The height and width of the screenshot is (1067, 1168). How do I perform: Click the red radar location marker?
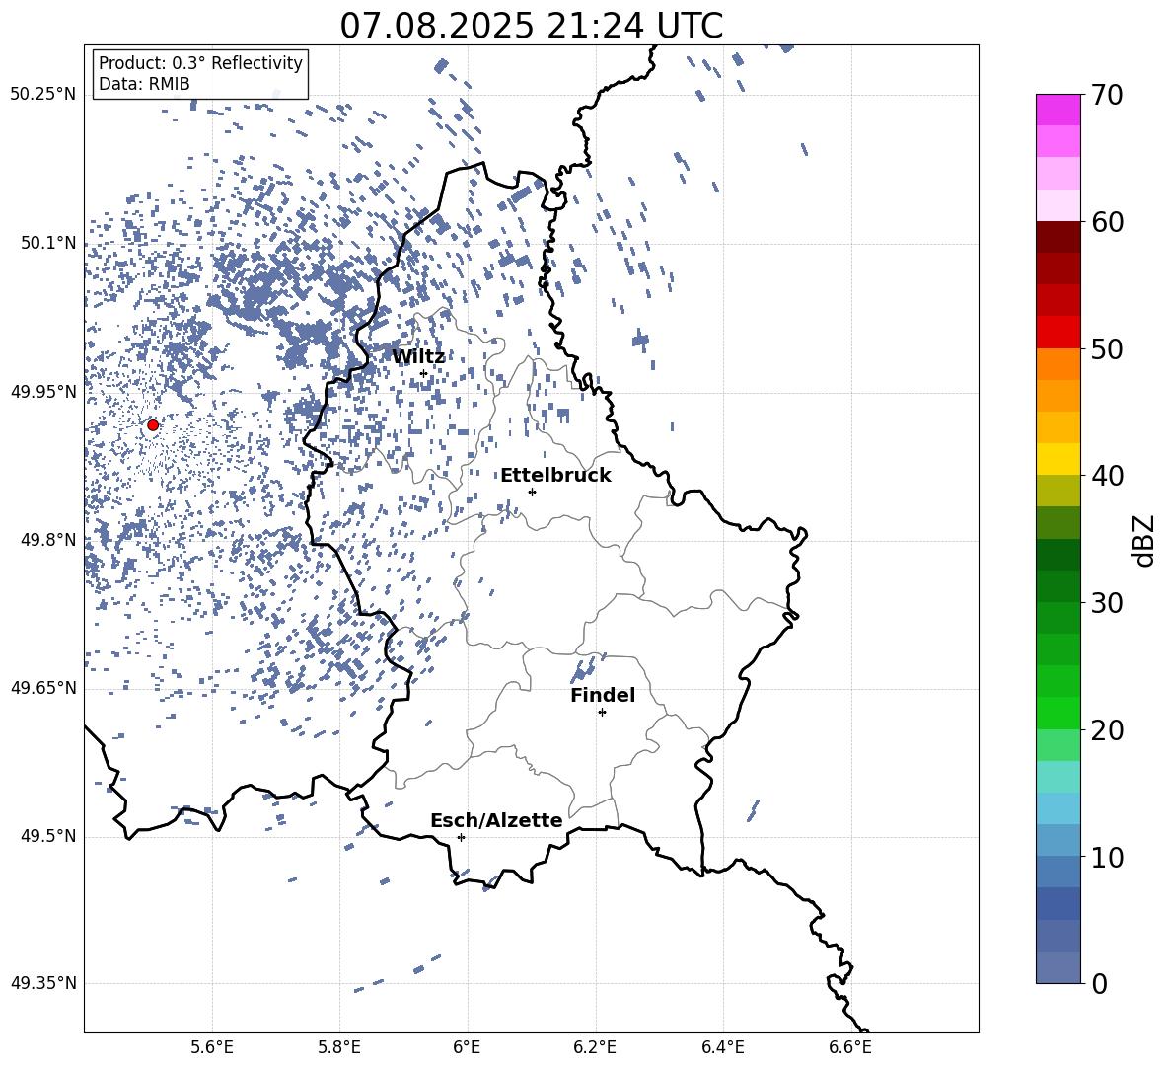(x=153, y=425)
